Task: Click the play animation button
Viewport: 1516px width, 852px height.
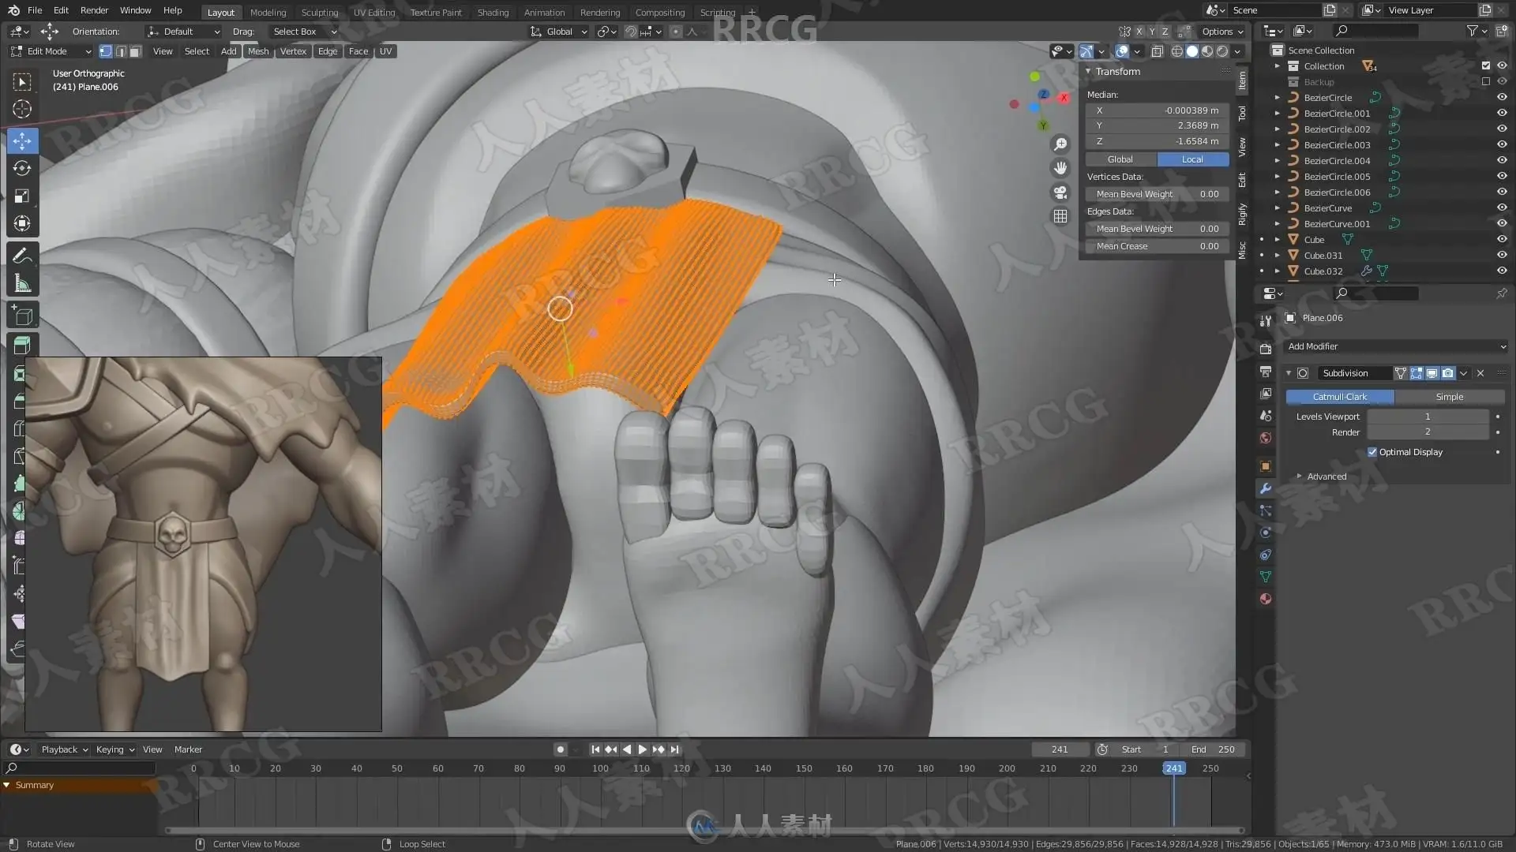Action: click(x=642, y=749)
